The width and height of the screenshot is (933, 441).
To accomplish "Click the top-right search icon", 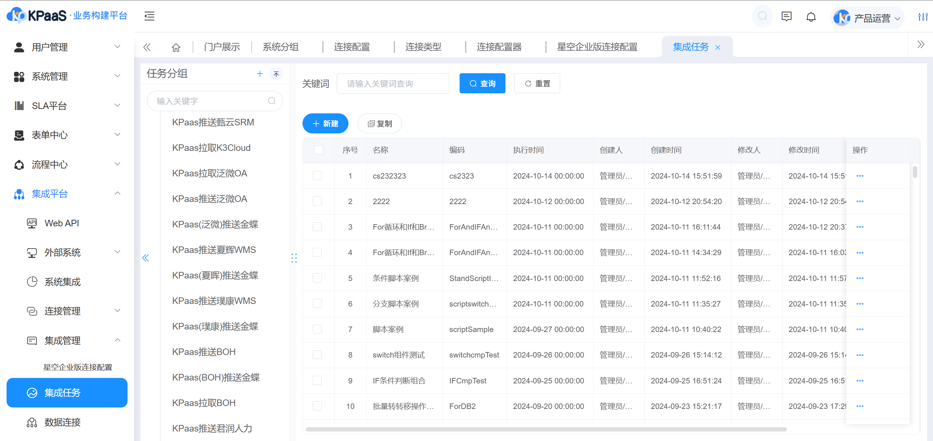I will 762,16.
